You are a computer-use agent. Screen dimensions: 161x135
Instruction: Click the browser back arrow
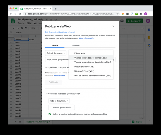tap(11, 14)
